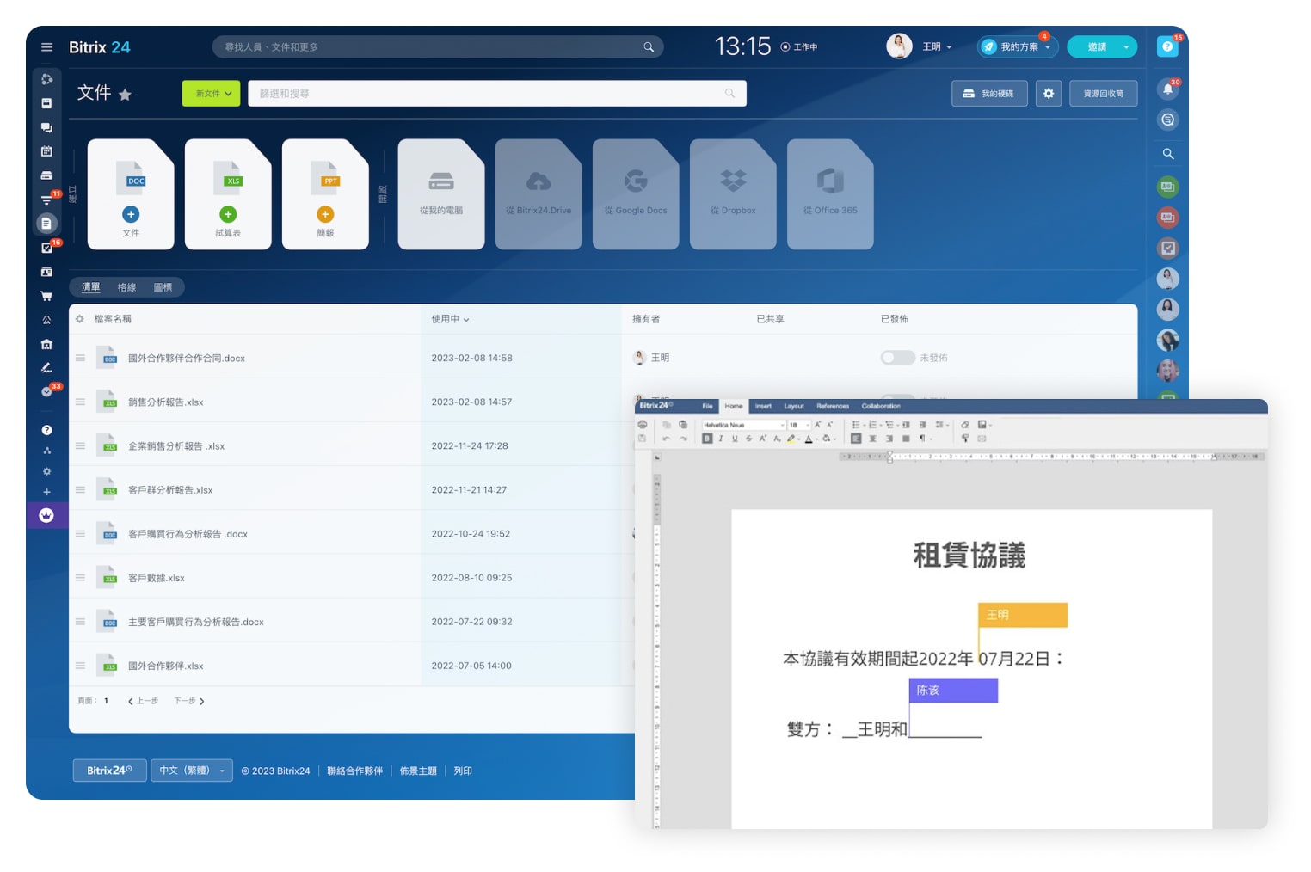Create a new XLS 試算表 tile
The image size is (1311, 872).
pyautogui.click(x=228, y=194)
